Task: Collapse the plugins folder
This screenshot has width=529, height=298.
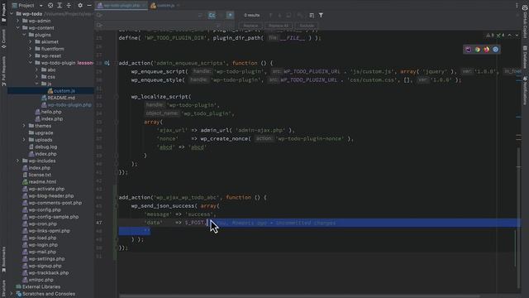Action: (x=24, y=35)
